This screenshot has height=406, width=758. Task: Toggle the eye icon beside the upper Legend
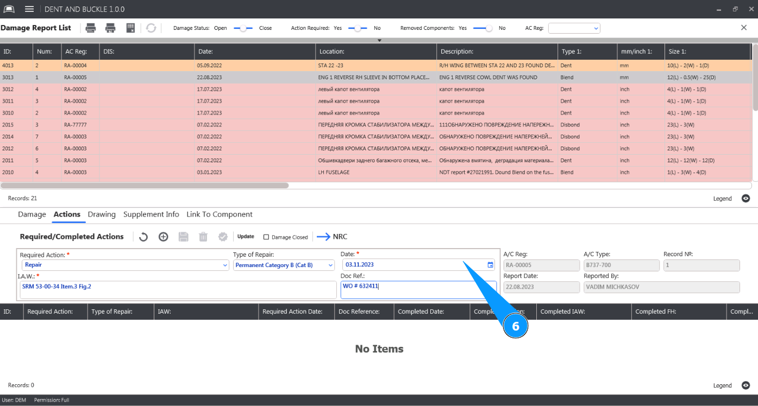[746, 199]
